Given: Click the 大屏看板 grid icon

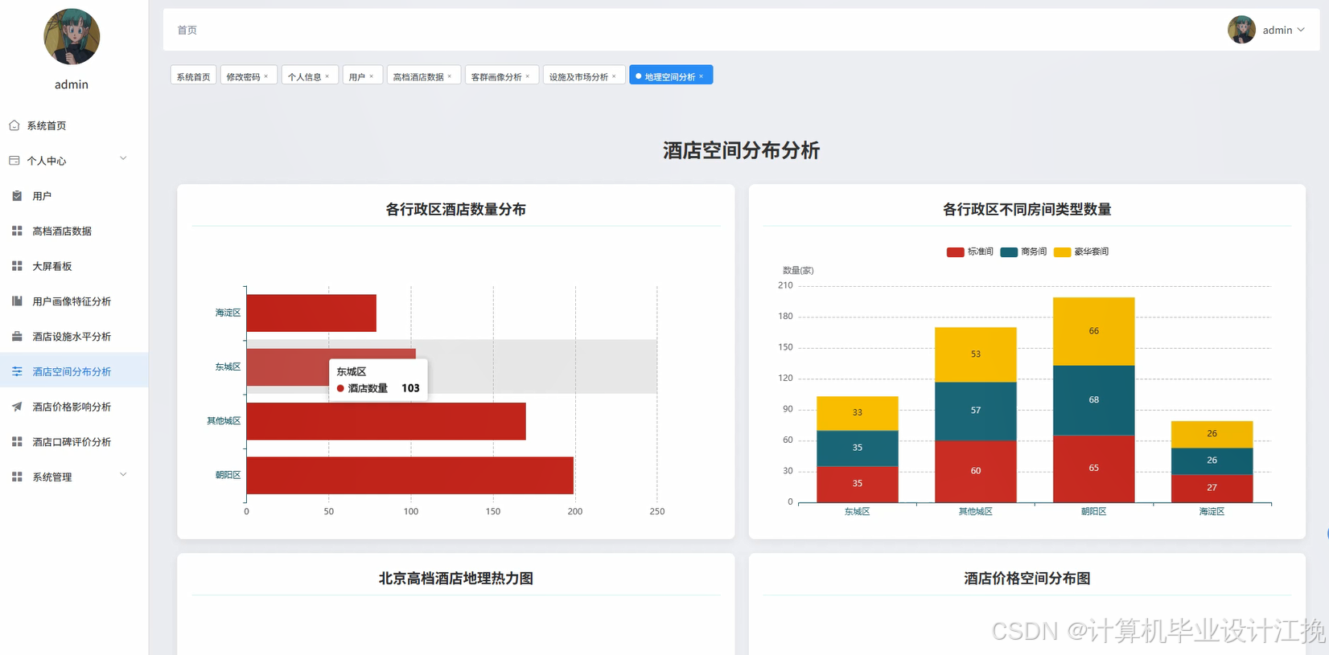Looking at the screenshot, I should (x=17, y=266).
